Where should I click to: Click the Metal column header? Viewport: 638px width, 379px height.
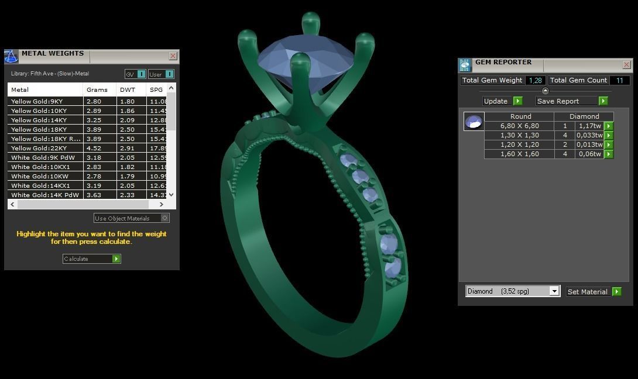45,90
